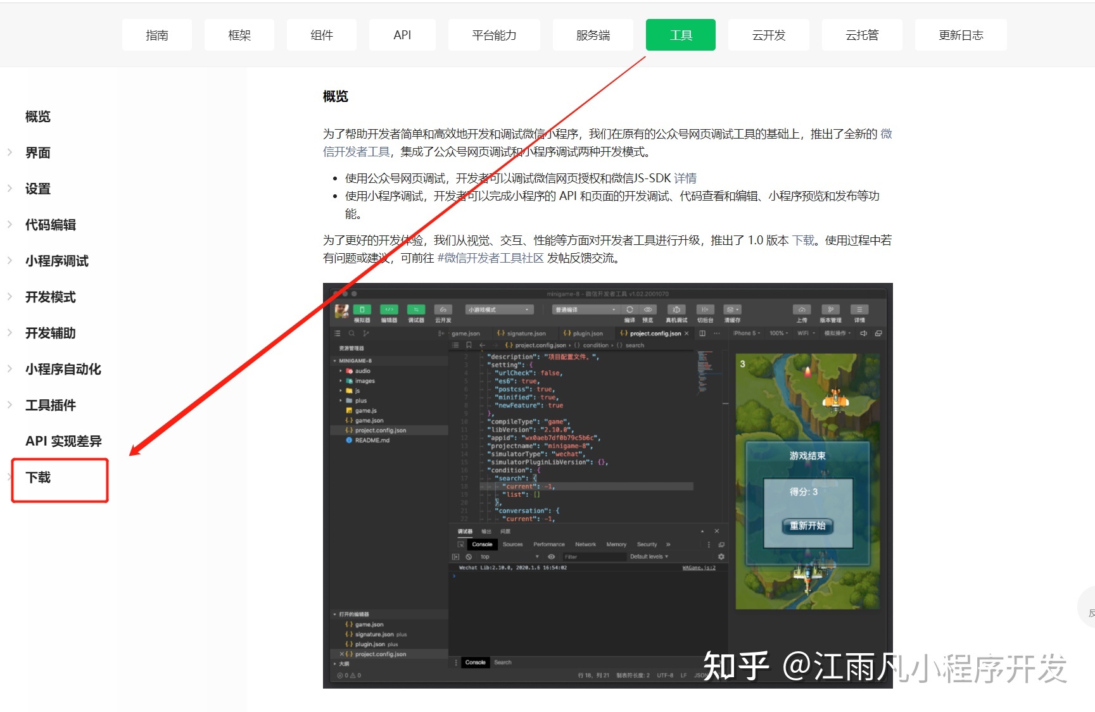Expand the 界面 sidebar chevron
The image size is (1095, 712).
tap(10, 152)
